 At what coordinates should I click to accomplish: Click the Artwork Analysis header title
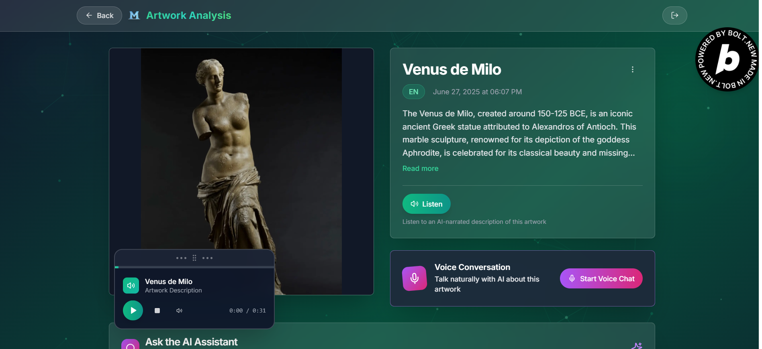pos(188,15)
